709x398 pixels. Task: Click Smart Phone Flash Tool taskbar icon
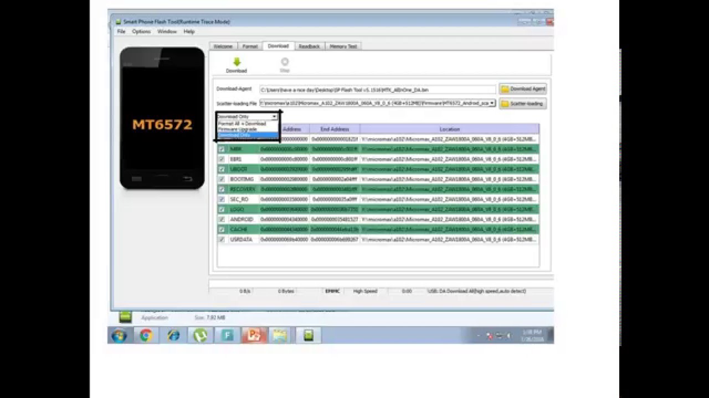(x=308, y=335)
